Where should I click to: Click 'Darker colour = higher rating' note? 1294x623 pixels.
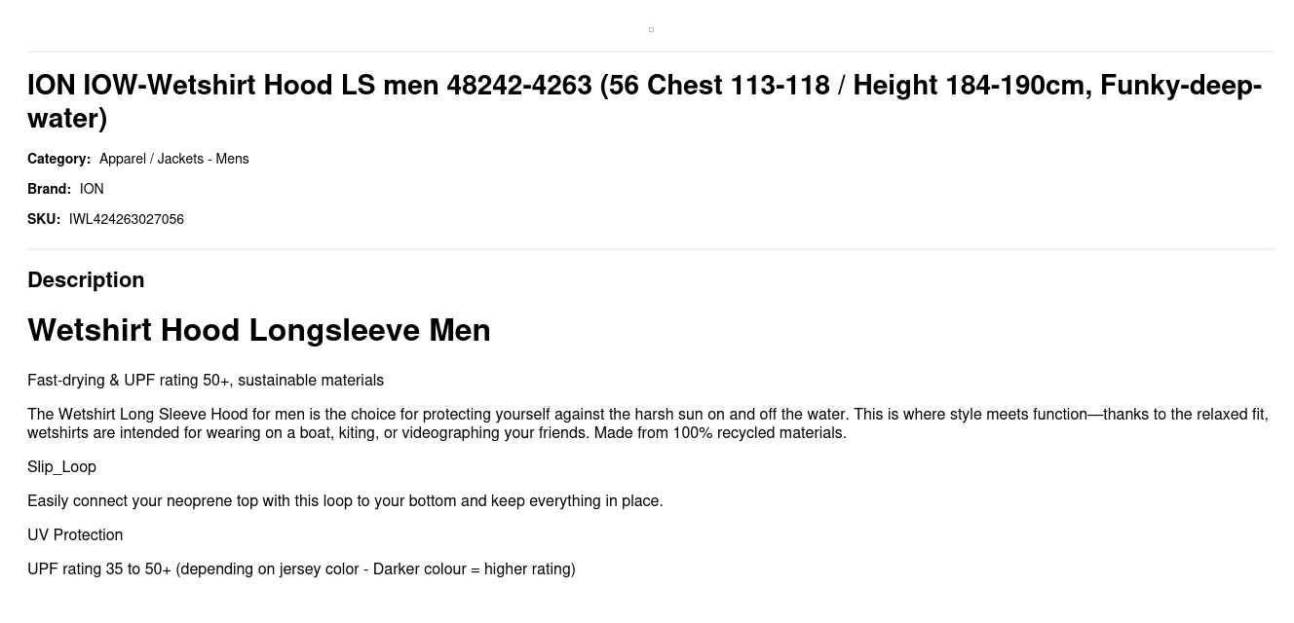(472, 569)
